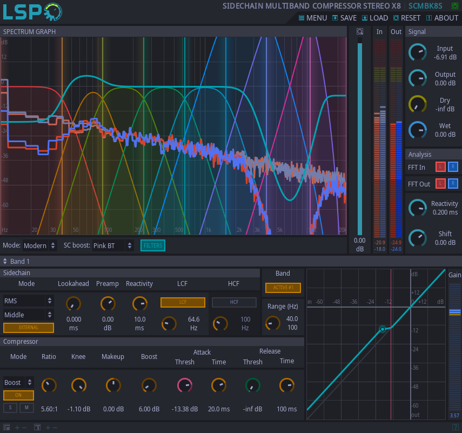
Task: Click the HCF frequency knob at 100 Hz
Action: 220,324
